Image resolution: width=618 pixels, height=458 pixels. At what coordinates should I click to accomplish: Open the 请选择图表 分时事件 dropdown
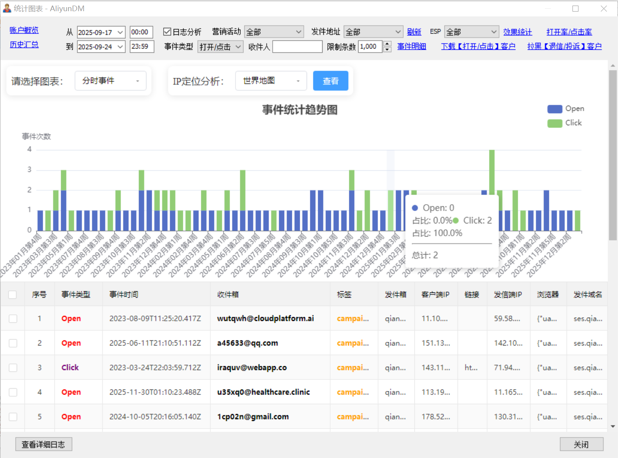pos(111,81)
